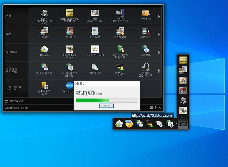
Task: Close the Canon Quick Menu window
Action: pyautogui.click(x=160, y=108)
